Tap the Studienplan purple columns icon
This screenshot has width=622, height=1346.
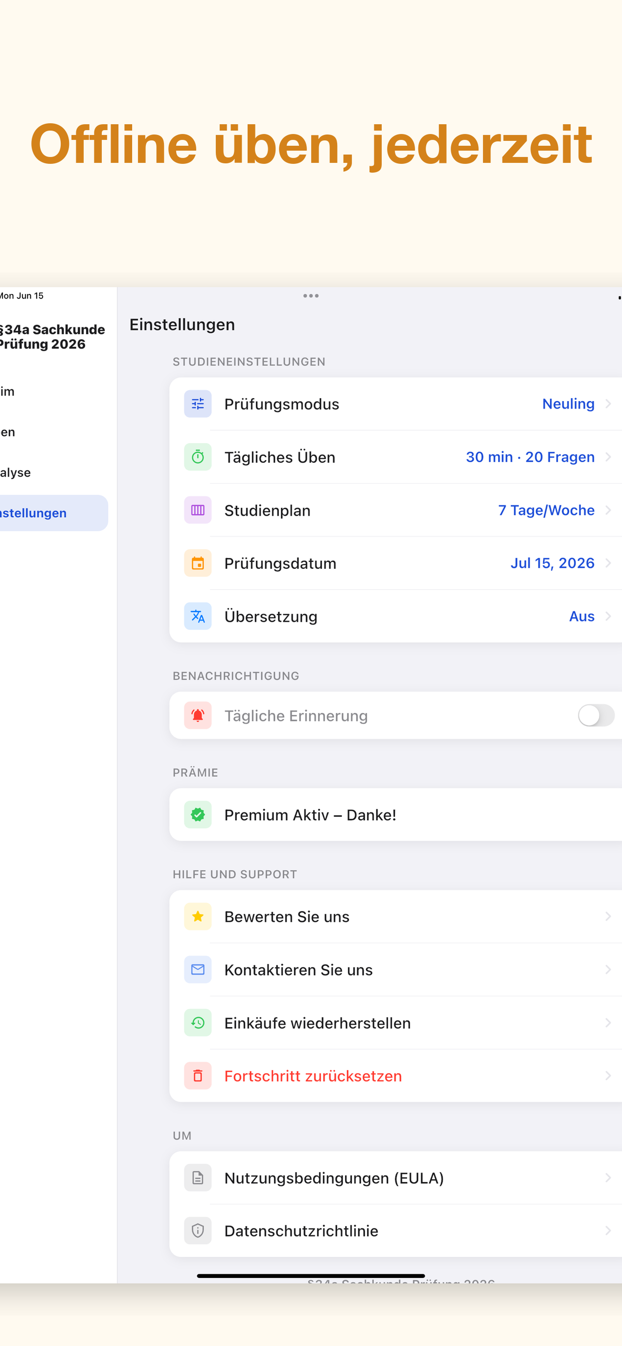pos(198,510)
